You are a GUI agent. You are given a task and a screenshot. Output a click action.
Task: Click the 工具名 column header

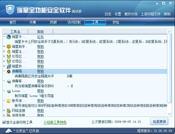coord(15,32)
